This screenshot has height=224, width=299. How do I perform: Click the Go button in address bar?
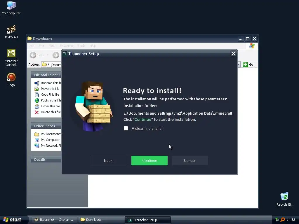click(248, 64)
